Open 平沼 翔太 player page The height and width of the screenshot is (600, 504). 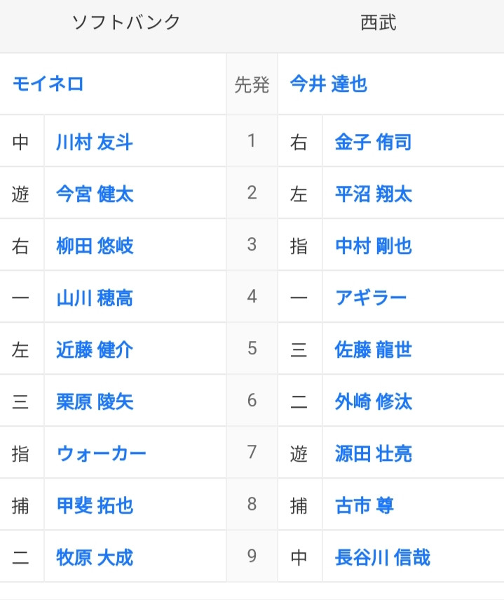tap(374, 194)
